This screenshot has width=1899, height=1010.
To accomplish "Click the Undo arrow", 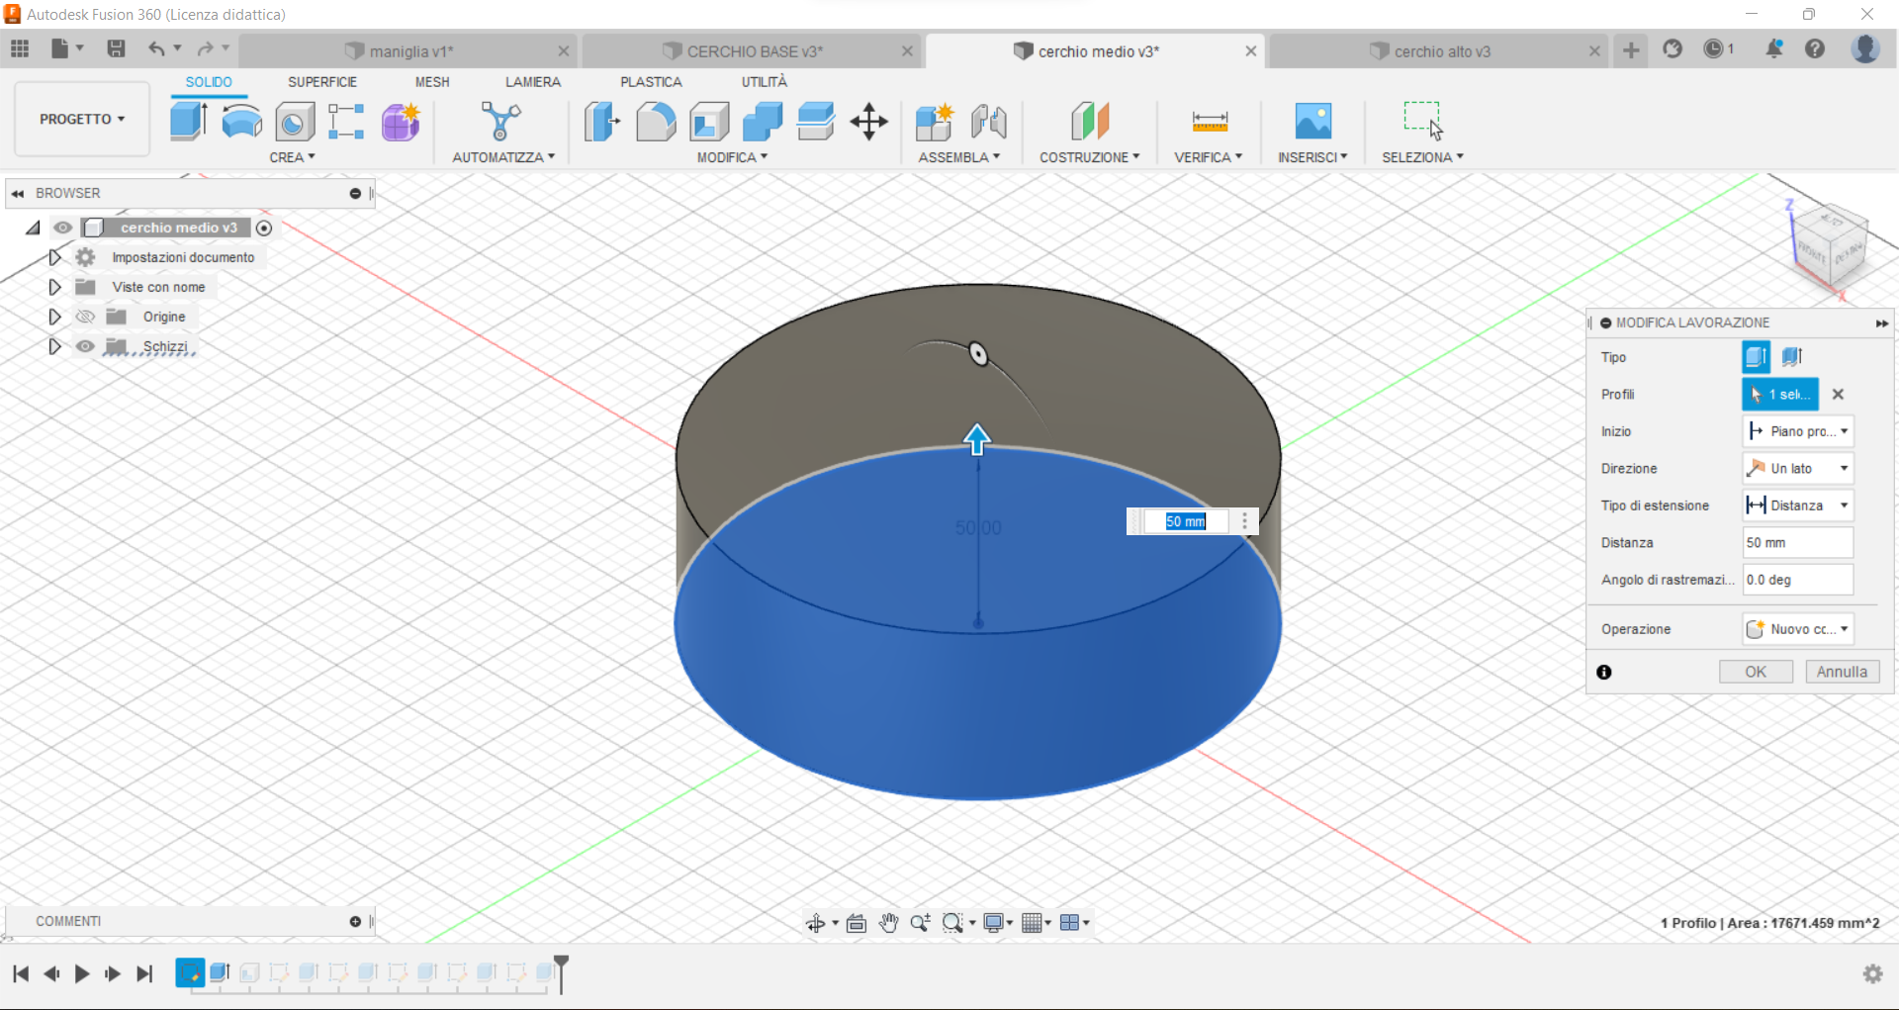I will click(x=155, y=48).
